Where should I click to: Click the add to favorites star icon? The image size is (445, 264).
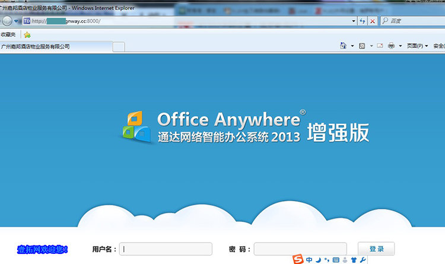tap(27, 35)
